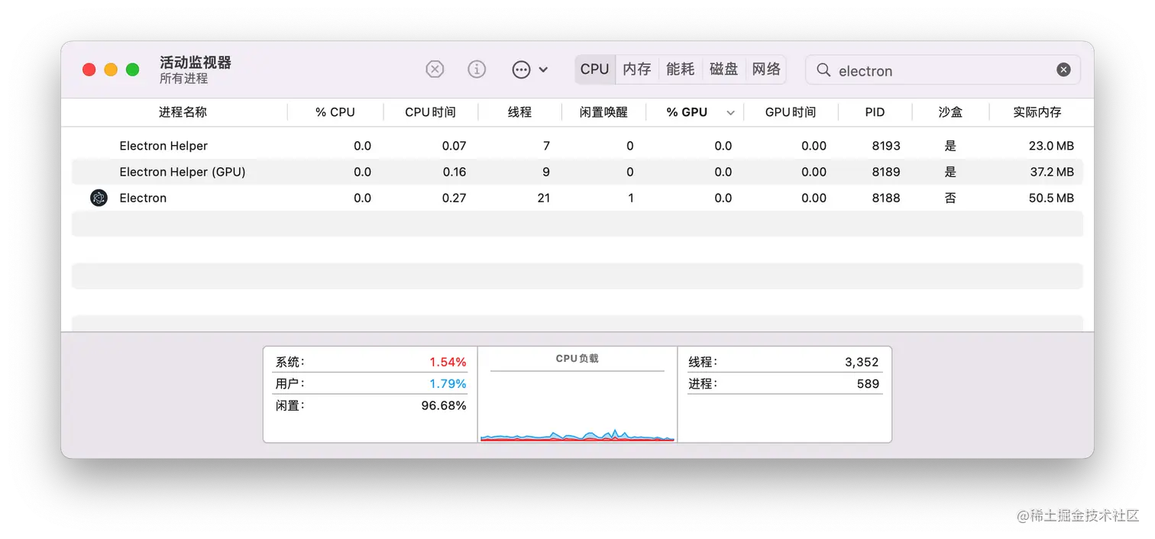Sort by 进程名称 column header
1155x539 pixels.
183,112
